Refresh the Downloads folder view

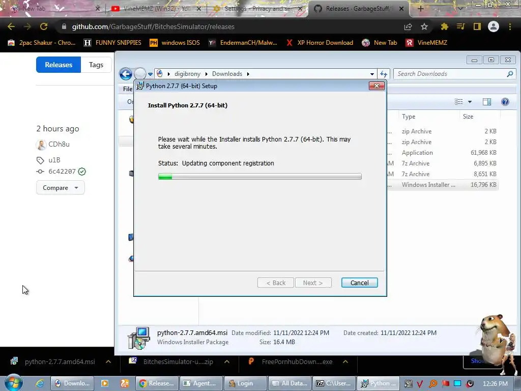coord(384,74)
